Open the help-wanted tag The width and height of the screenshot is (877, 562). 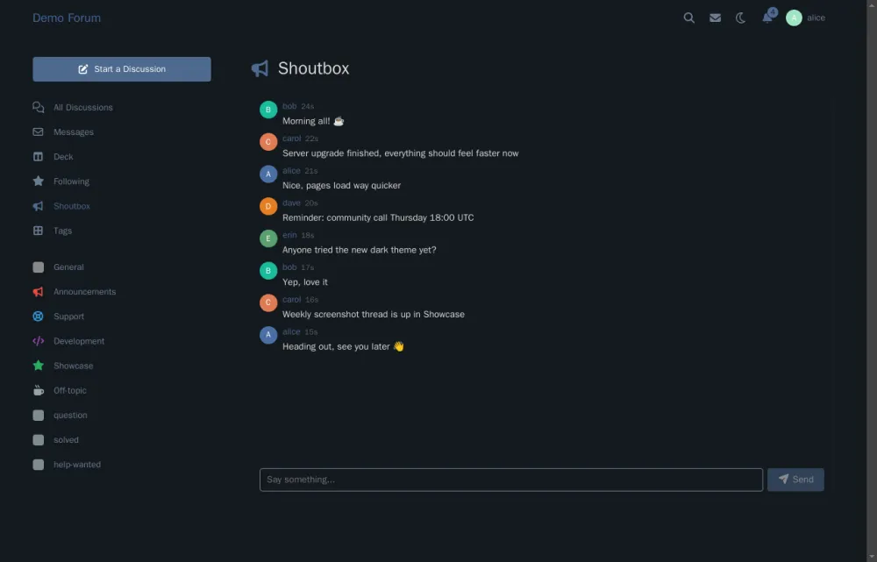77,464
